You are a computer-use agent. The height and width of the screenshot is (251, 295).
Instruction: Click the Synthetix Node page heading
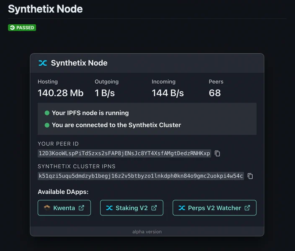pyautogui.click(x=45, y=9)
